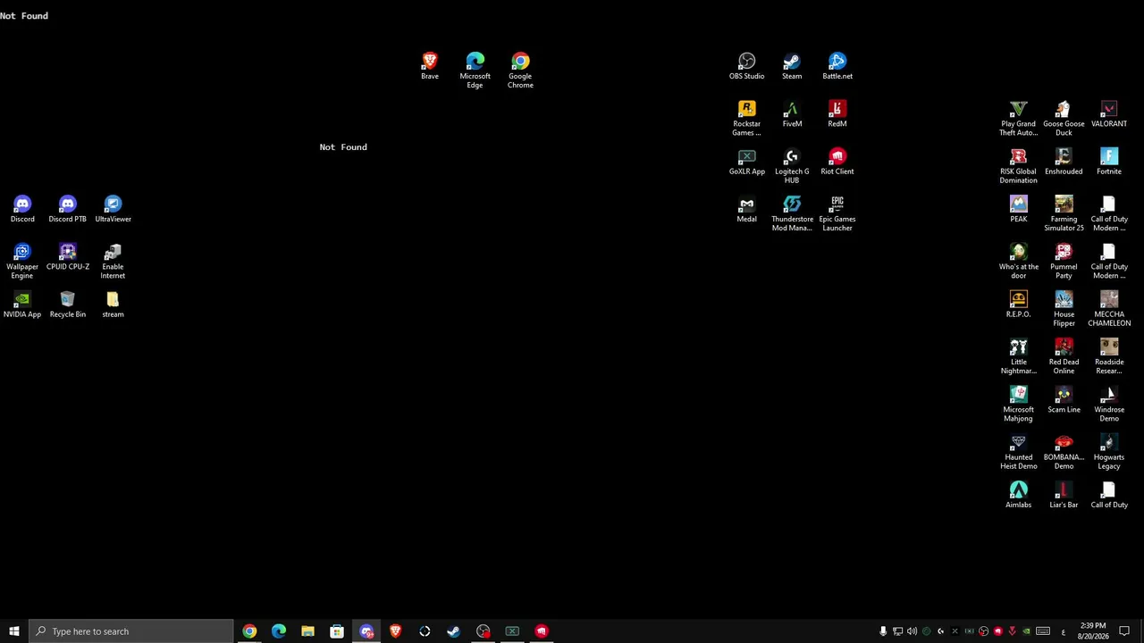
Task: Select the Enable Internet shortcut
Action: (113, 261)
